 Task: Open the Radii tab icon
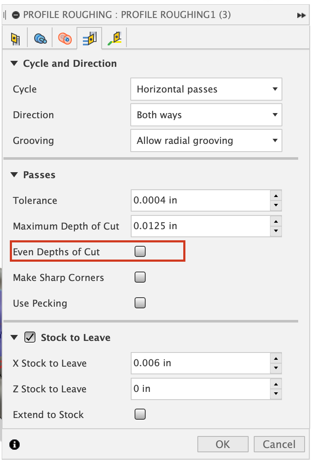[x=65, y=37]
